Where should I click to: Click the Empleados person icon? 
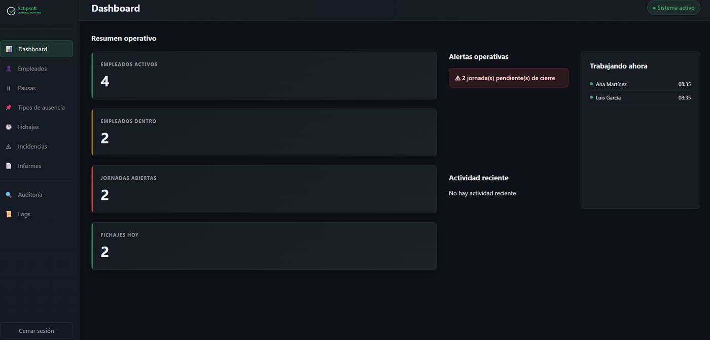(x=9, y=69)
